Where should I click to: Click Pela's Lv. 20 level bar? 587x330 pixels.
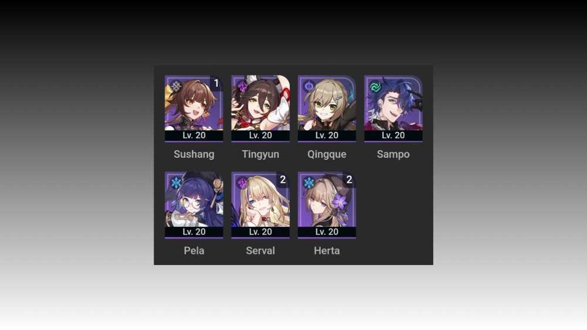click(x=194, y=232)
